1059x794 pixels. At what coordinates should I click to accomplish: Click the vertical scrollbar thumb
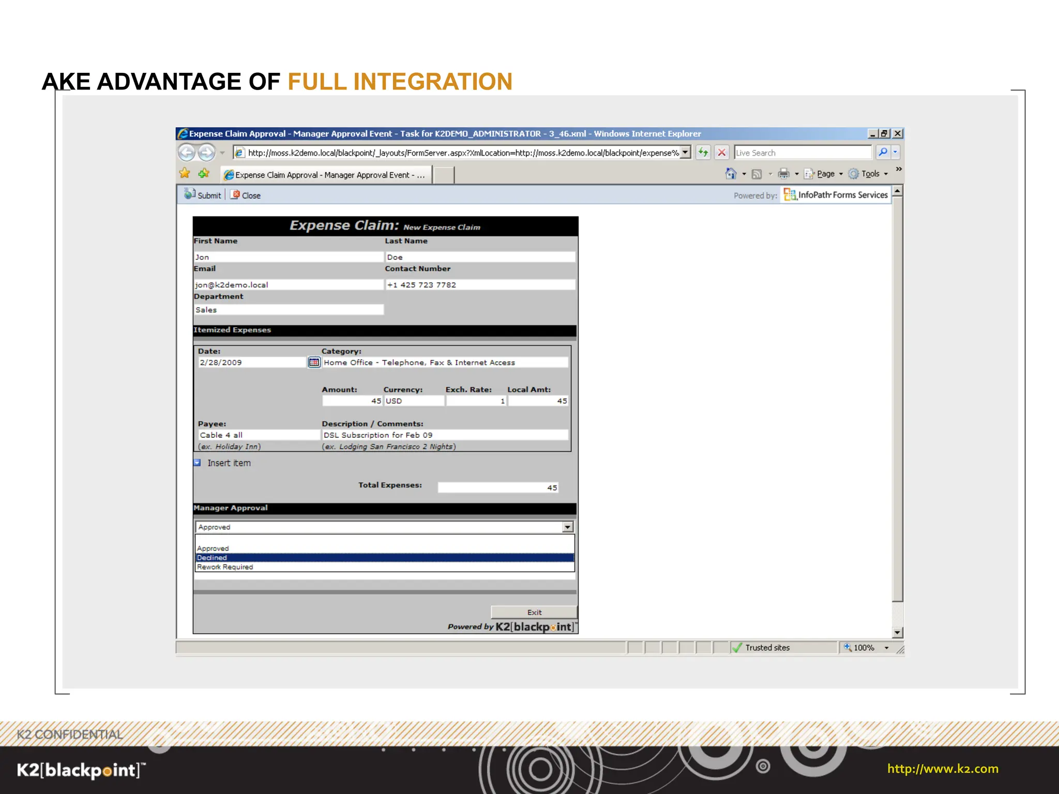coord(898,399)
